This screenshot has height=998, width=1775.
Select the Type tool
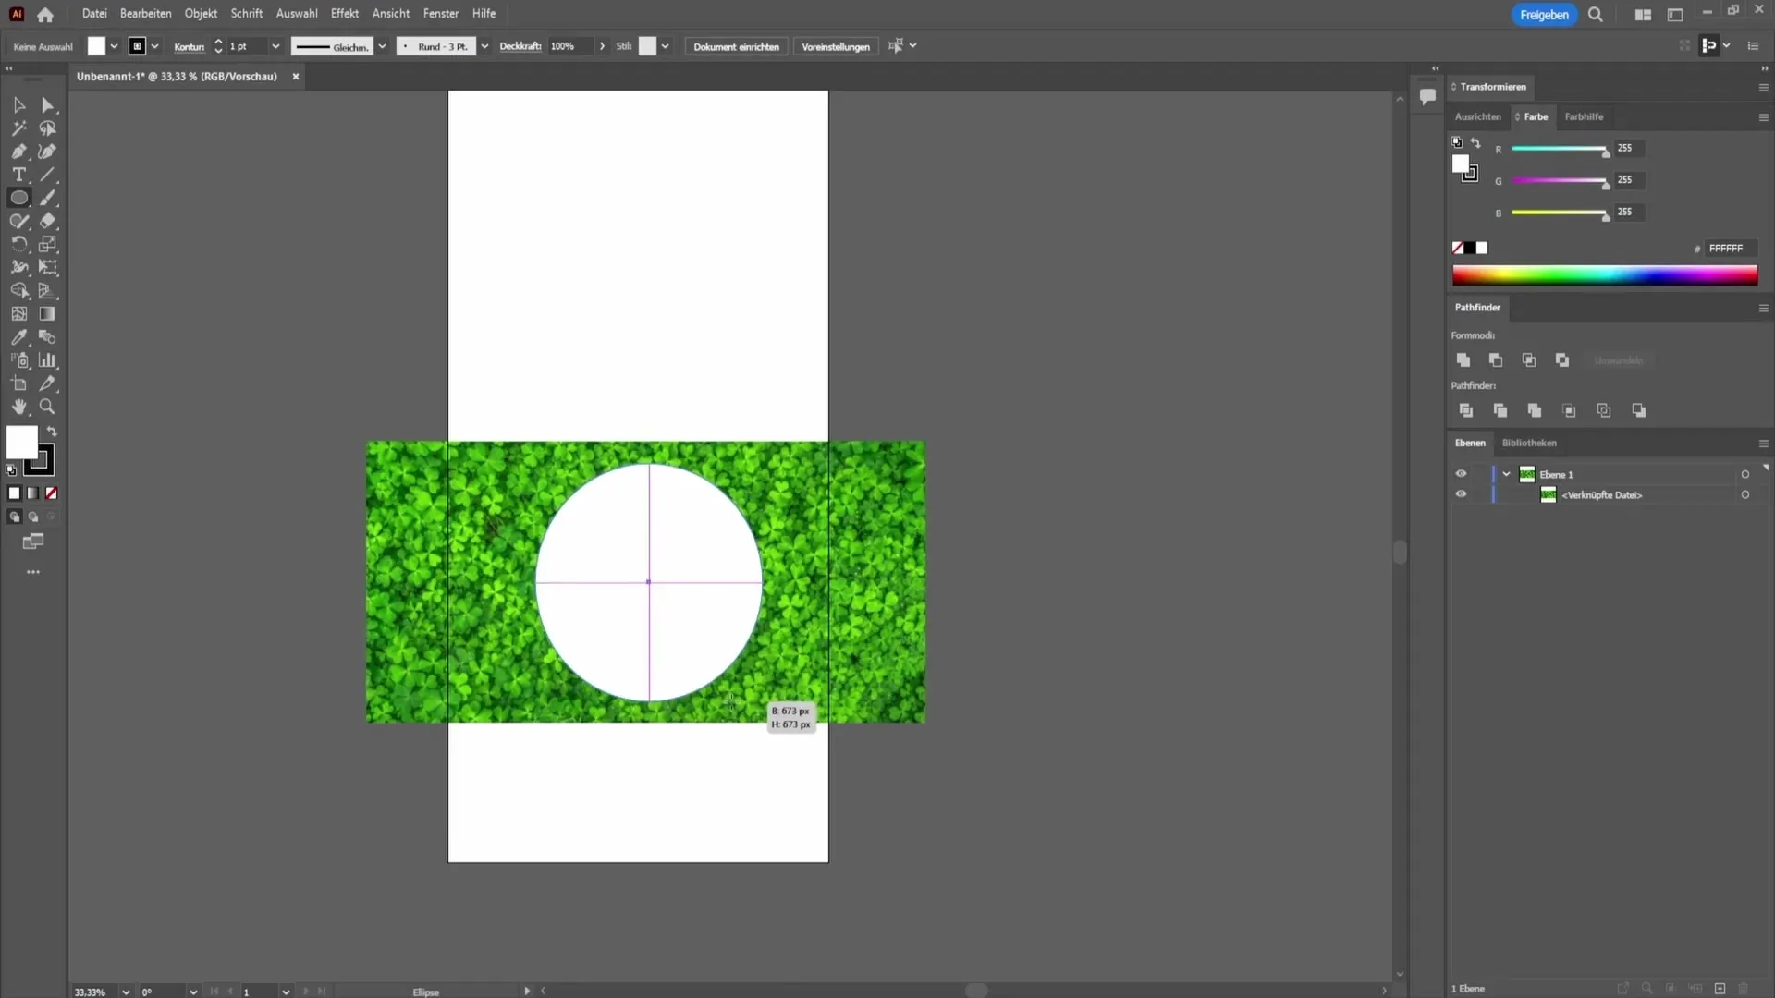pyautogui.click(x=18, y=175)
